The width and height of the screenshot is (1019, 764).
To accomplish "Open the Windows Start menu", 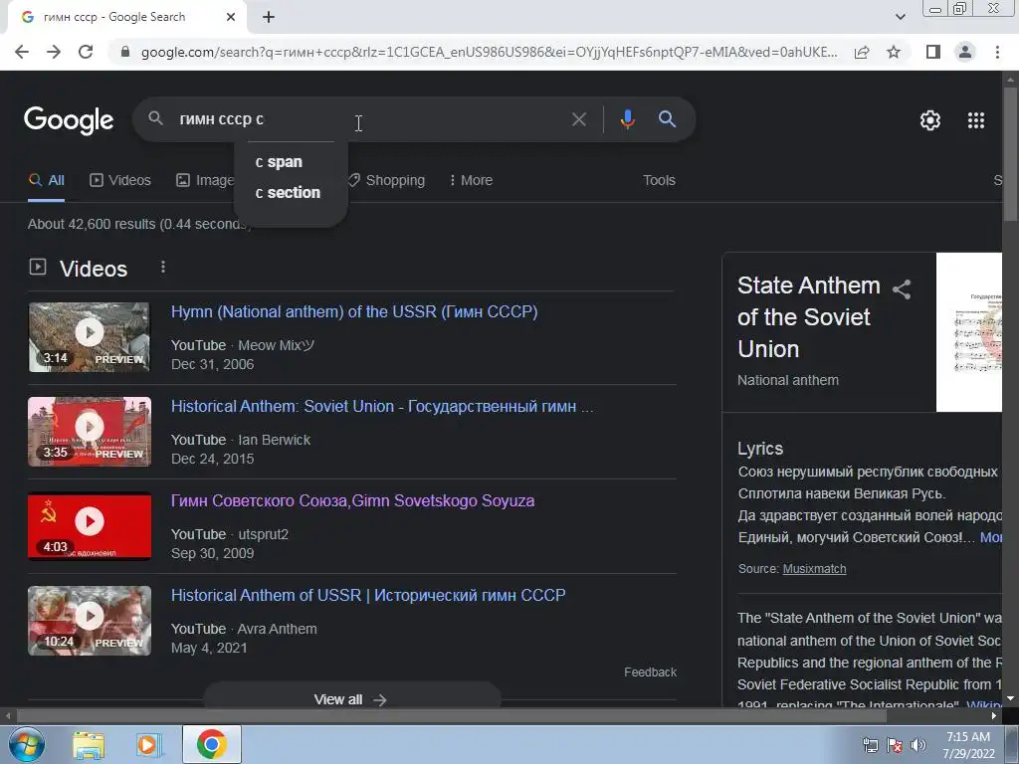I will 27,744.
